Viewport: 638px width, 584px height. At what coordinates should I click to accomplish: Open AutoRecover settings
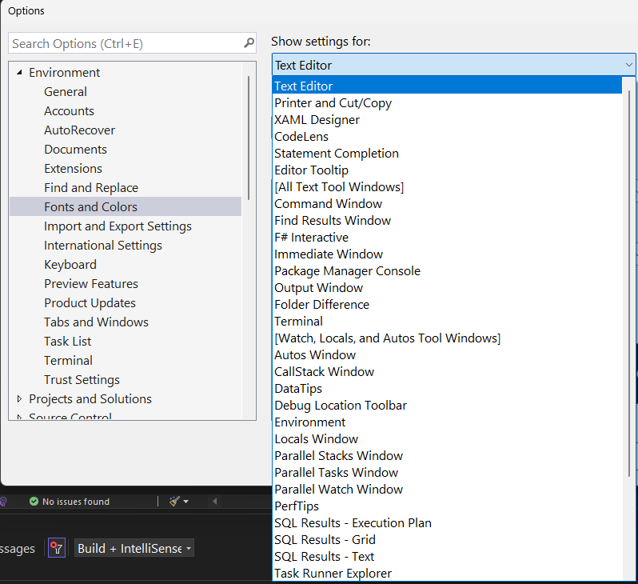(x=80, y=130)
